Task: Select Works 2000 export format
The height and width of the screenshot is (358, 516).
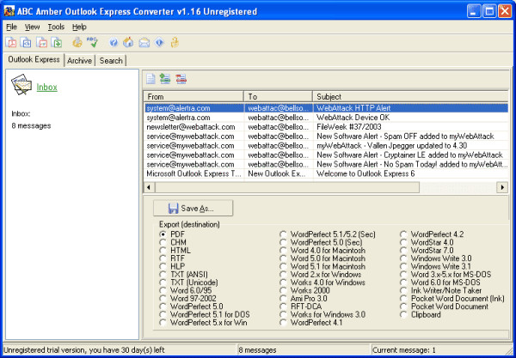Action: pos(283,290)
